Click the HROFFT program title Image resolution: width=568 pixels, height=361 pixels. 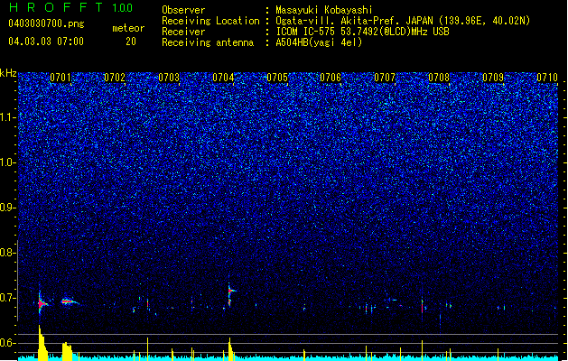coord(56,7)
